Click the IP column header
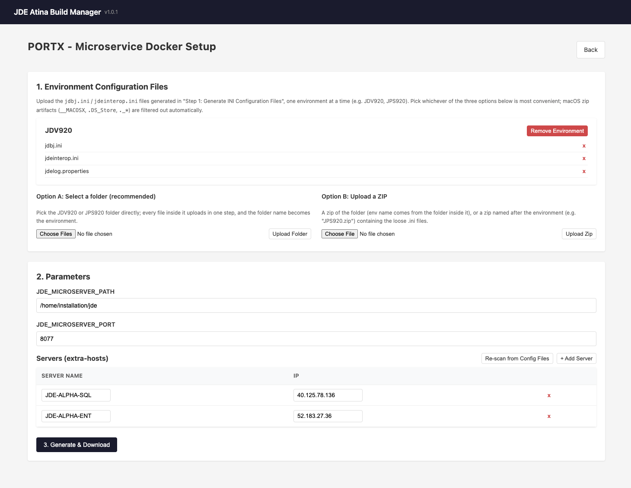The image size is (631, 488). (x=296, y=376)
